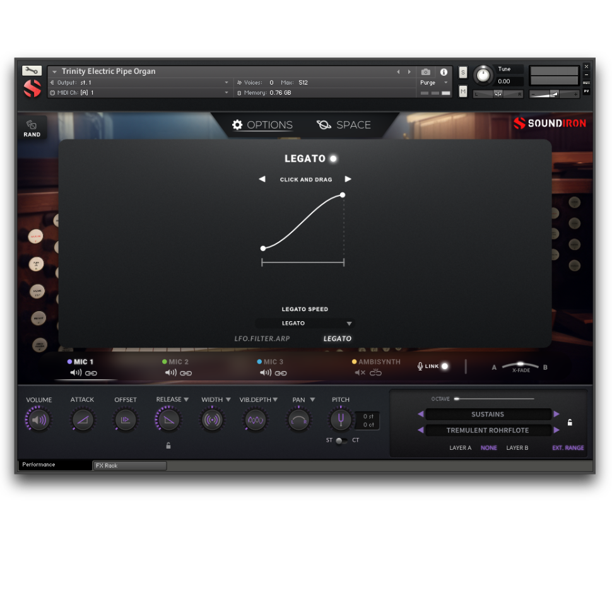The width and height of the screenshot is (612, 612).
Task: Open the Pan dropdown arrow
Action: pos(312,399)
